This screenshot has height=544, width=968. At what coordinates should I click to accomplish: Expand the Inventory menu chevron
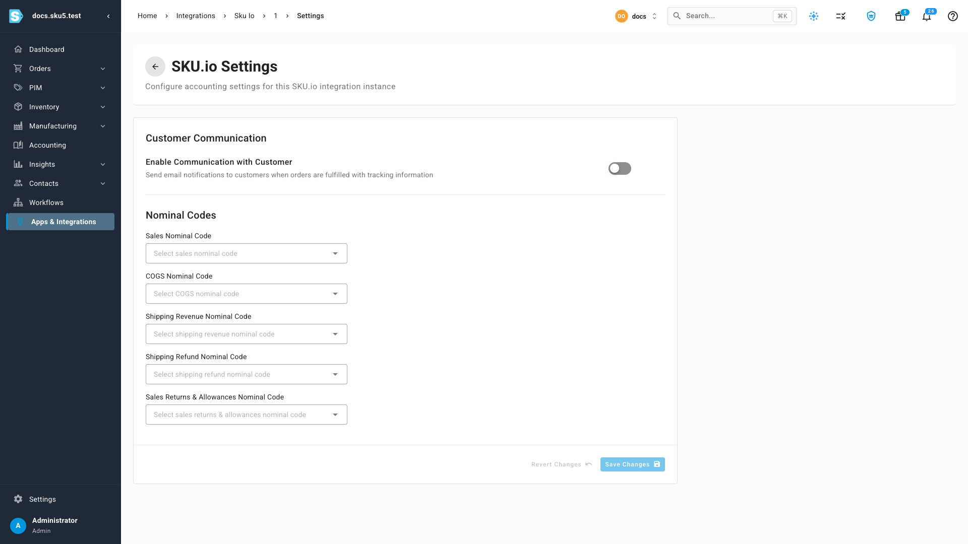coord(103,107)
